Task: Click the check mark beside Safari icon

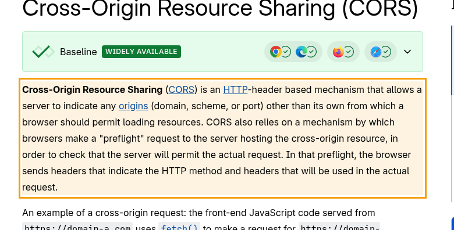Action: (386, 52)
